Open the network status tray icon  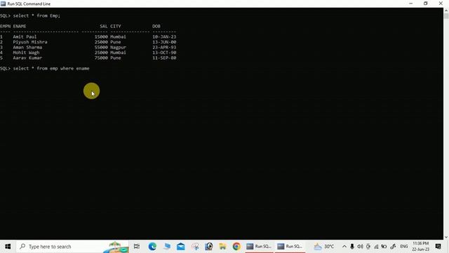click(x=376, y=247)
